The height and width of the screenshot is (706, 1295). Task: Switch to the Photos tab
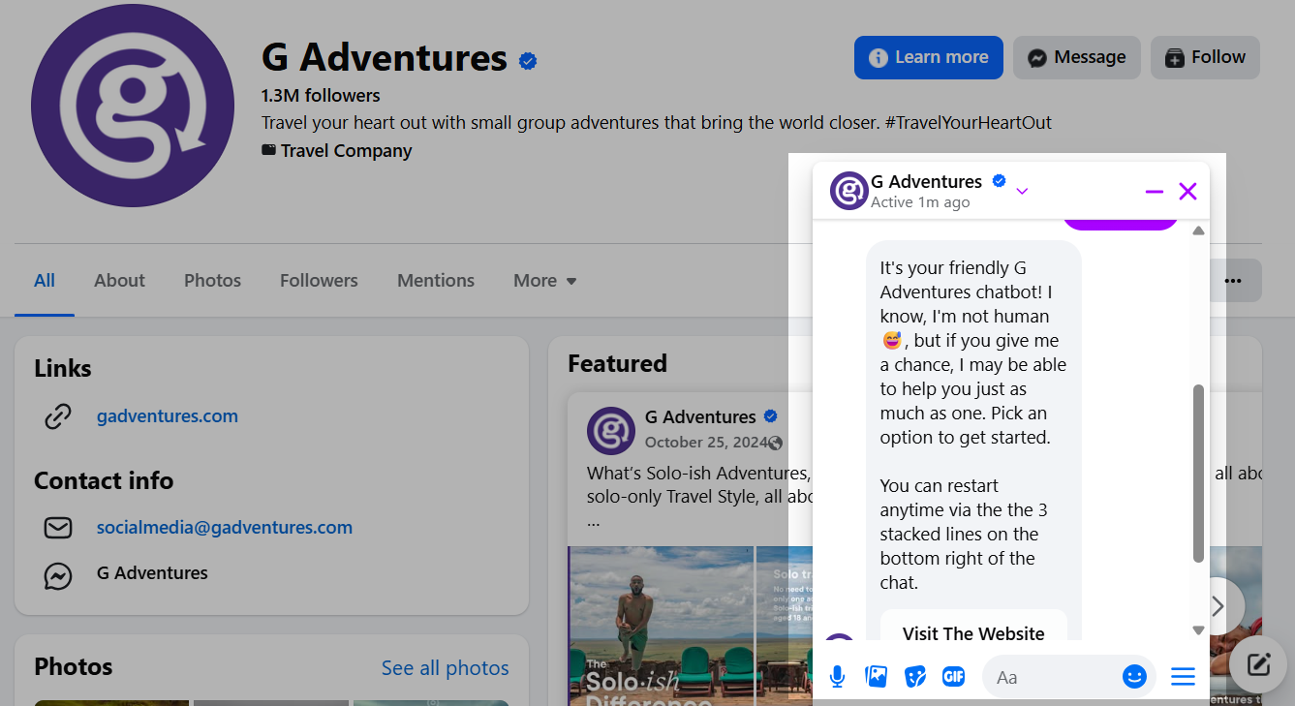212,280
